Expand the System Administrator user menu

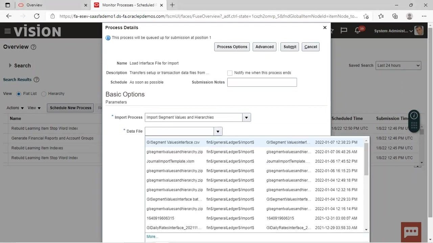[x=393, y=31]
